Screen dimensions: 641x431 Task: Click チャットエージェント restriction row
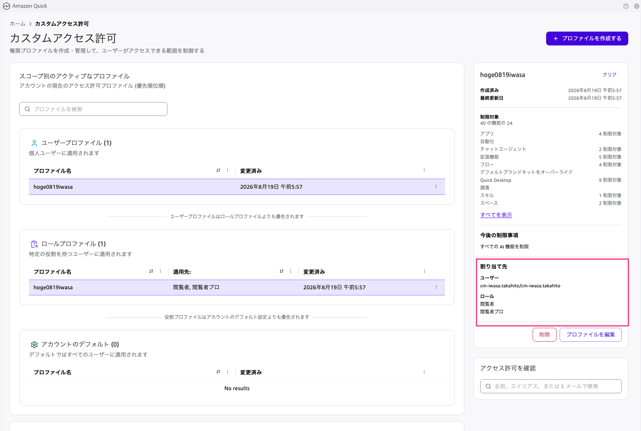(x=551, y=149)
